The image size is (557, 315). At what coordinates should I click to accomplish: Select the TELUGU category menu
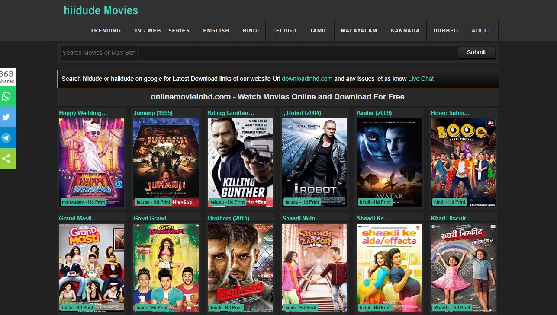tap(284, 31)
